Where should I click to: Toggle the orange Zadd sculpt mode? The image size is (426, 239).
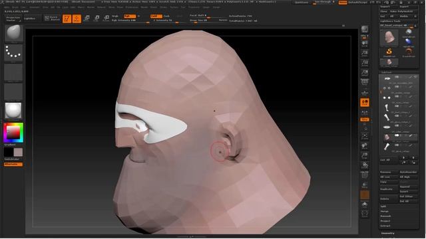tap(156, 16)
